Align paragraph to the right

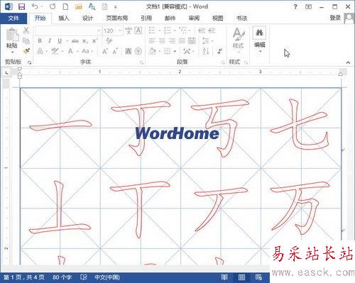[x=172, y=40]
